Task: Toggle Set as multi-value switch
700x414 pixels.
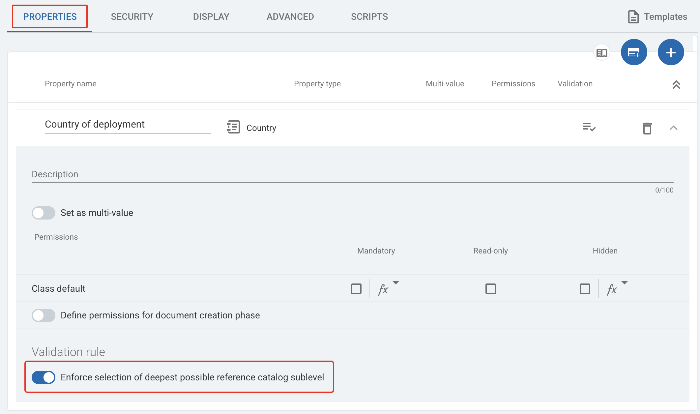Action: pos(44,213)
